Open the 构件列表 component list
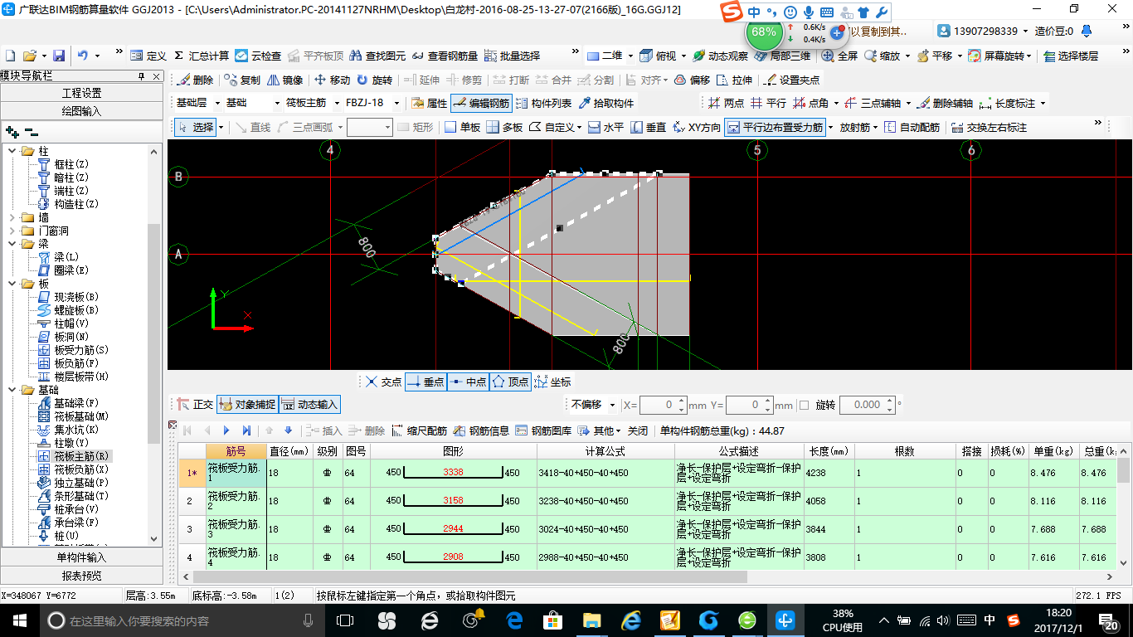The image size is (1133, 637). (x=544, y=104)
